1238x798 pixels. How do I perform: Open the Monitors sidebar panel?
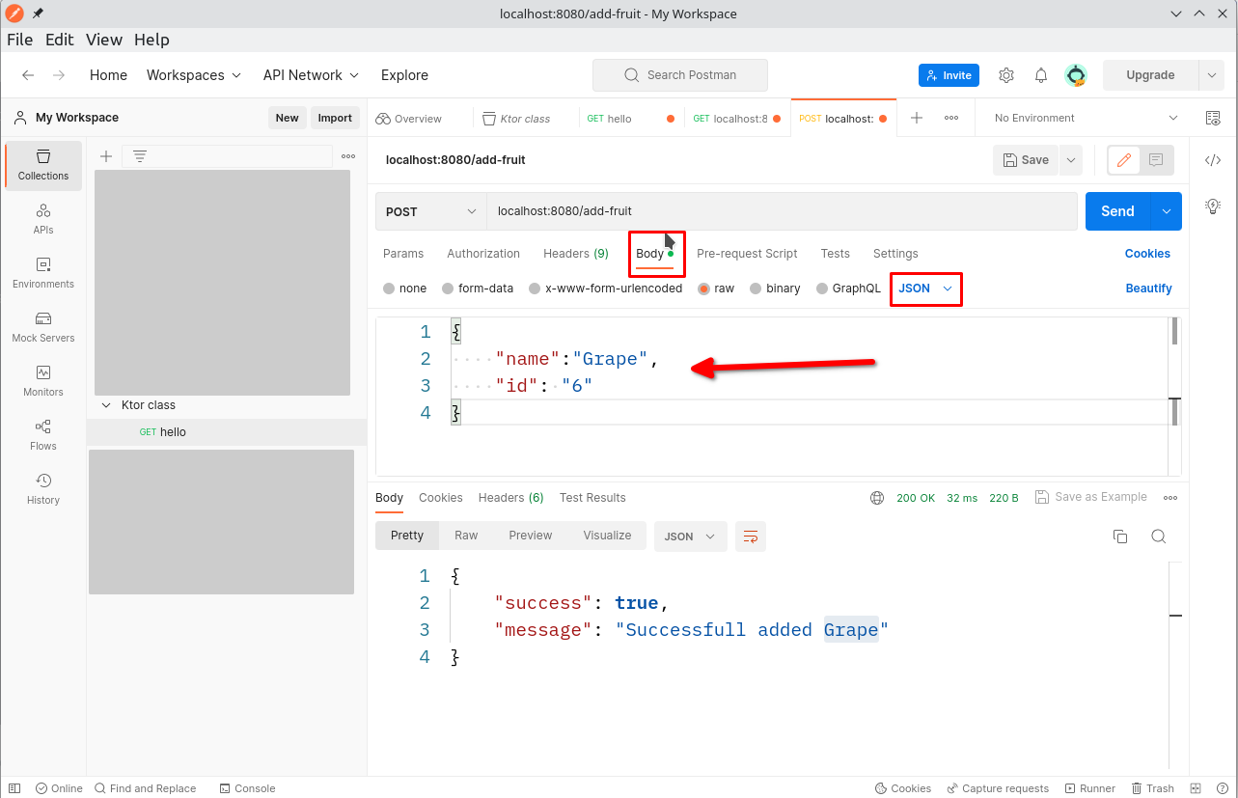(x=43, y=381)
